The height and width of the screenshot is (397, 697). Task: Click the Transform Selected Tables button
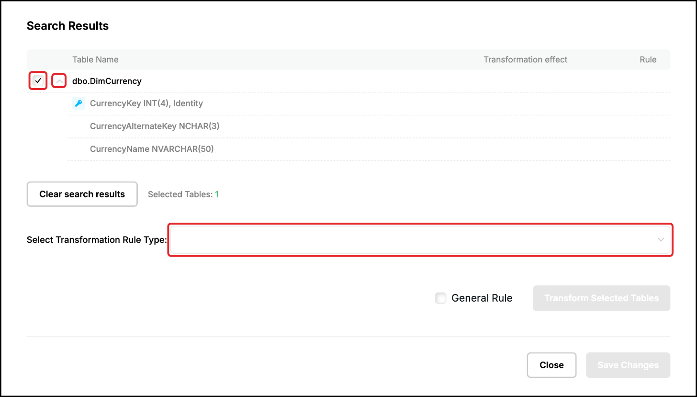(601, 298)
